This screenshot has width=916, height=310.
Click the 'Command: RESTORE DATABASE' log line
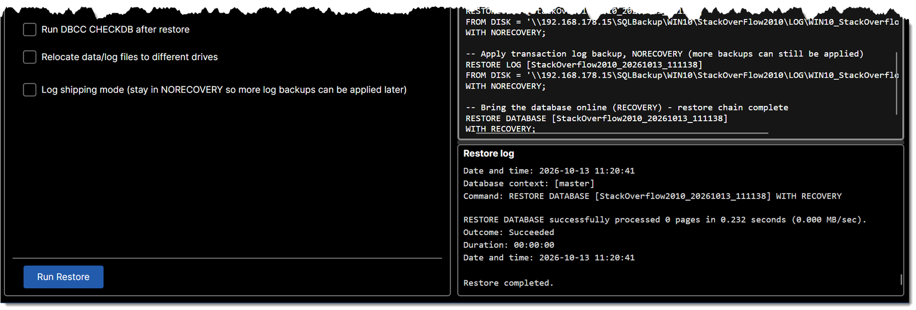653,196
